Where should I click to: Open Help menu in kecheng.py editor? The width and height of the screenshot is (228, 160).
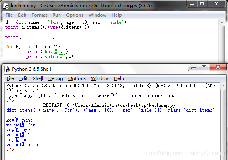(117, 15)
